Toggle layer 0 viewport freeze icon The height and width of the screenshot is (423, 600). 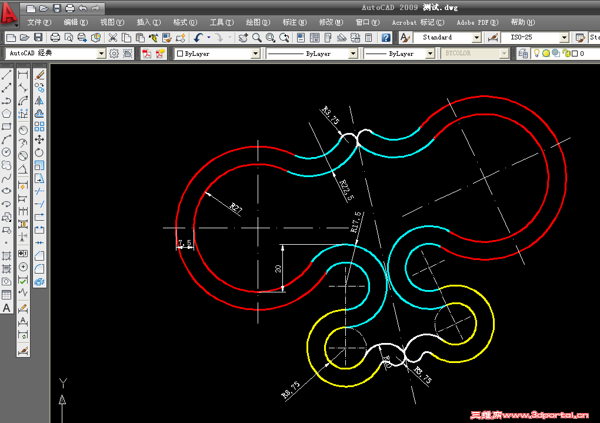(556, 54)
